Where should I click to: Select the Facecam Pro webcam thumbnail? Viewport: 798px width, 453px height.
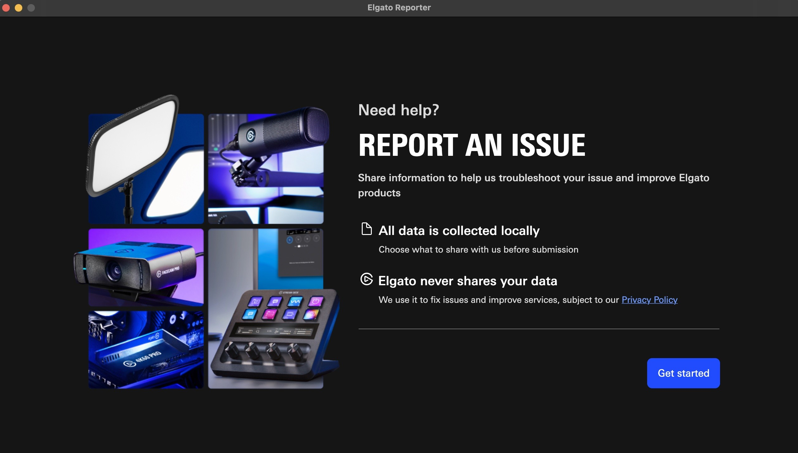146,267
